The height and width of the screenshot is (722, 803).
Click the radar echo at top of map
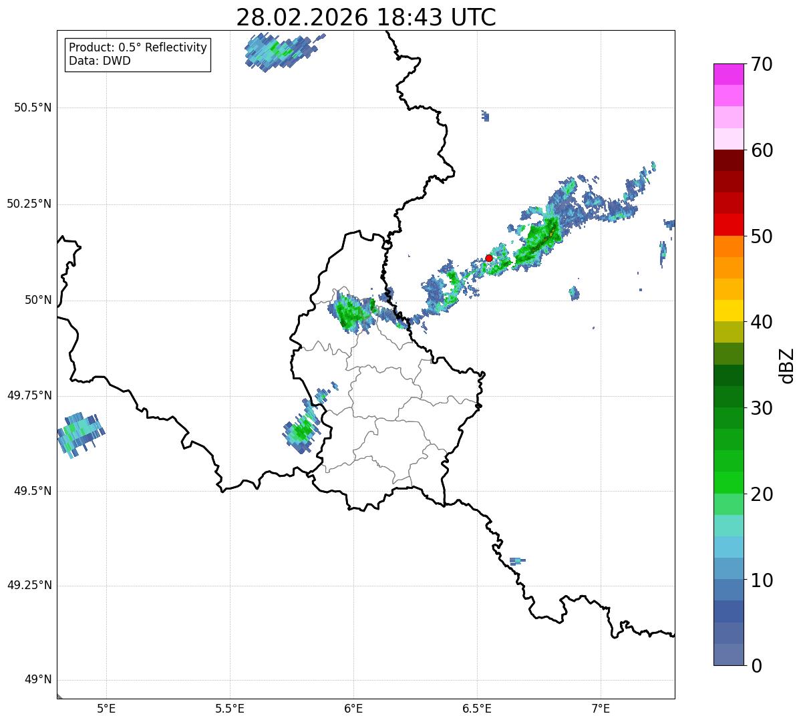(x=281, y=51)
